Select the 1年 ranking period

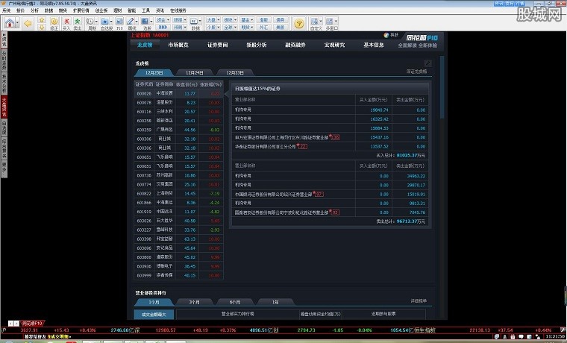point(275,302)
